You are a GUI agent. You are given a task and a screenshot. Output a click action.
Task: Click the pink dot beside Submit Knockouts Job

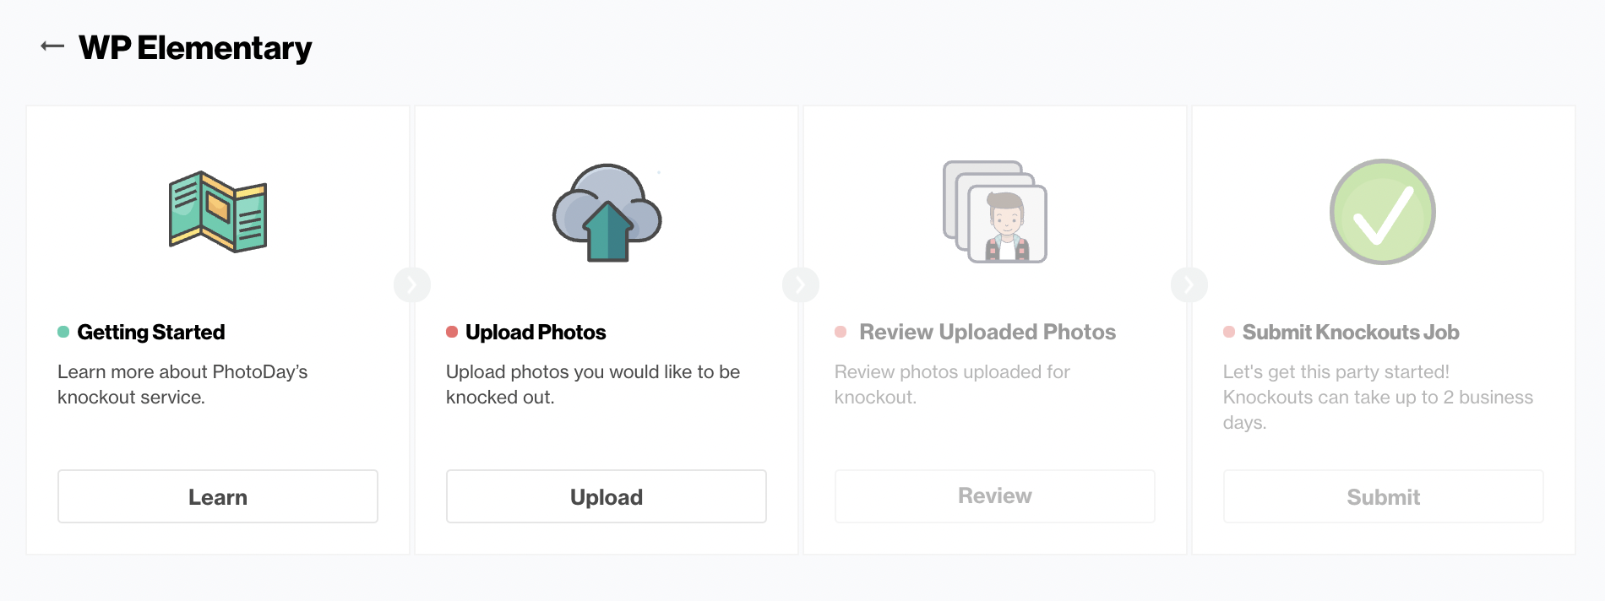click(x=1229, y=332)
